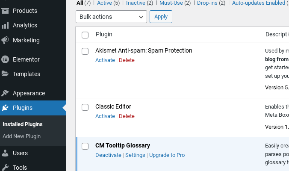289x171 pixels.
Task: Show Must-Use plugins filter
Action: [x=171, y=3]
